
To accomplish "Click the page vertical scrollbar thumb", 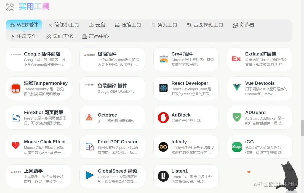I will pyautogui.click(x=302, y=128).
